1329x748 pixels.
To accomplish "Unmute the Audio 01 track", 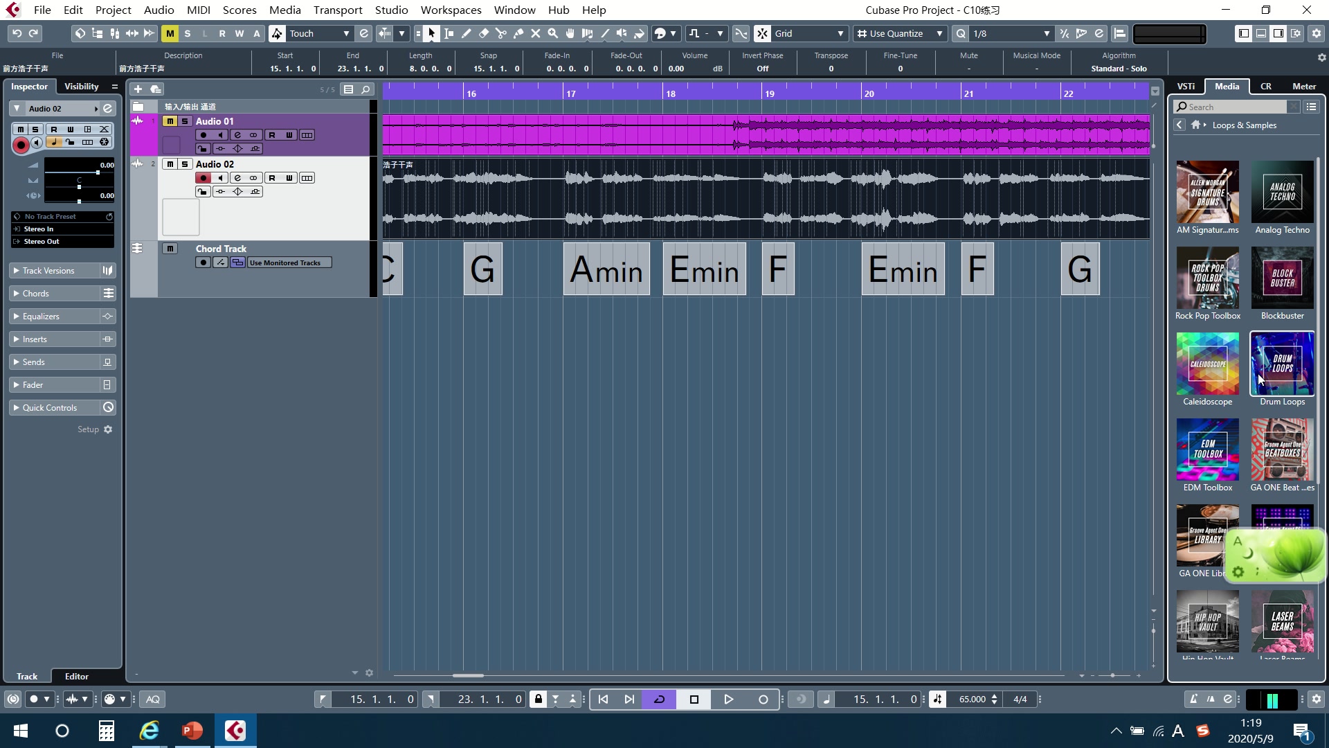I will click(170, 121).
